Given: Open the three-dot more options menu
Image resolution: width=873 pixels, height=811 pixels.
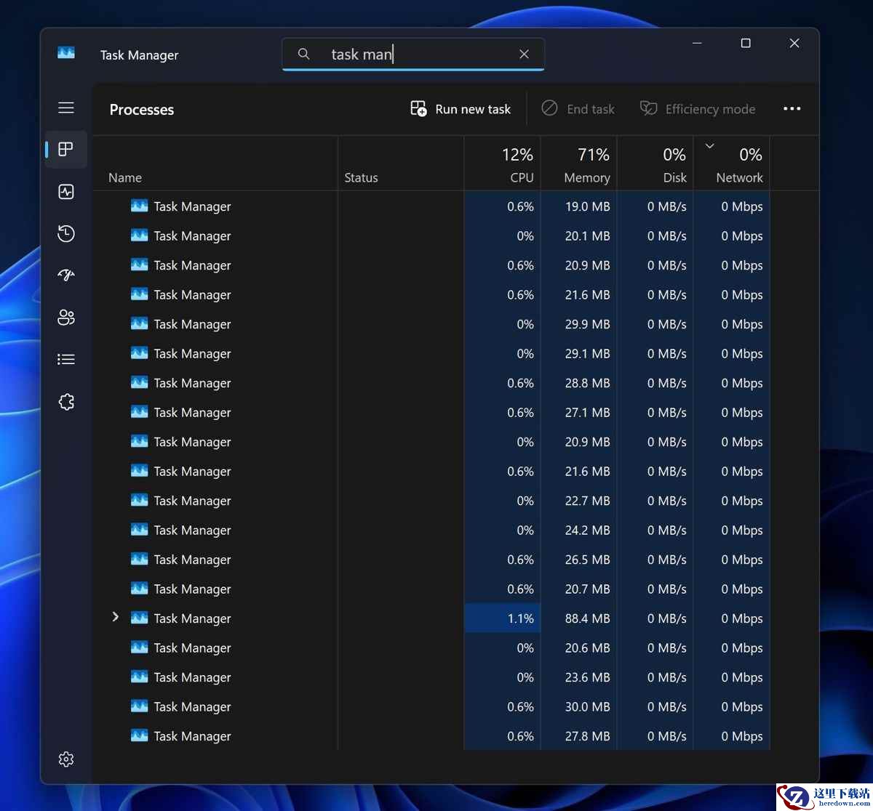Looking at the screenshot, I should point(792,109).
